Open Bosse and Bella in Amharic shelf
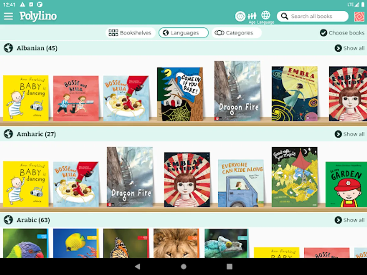 pos(76,184)
